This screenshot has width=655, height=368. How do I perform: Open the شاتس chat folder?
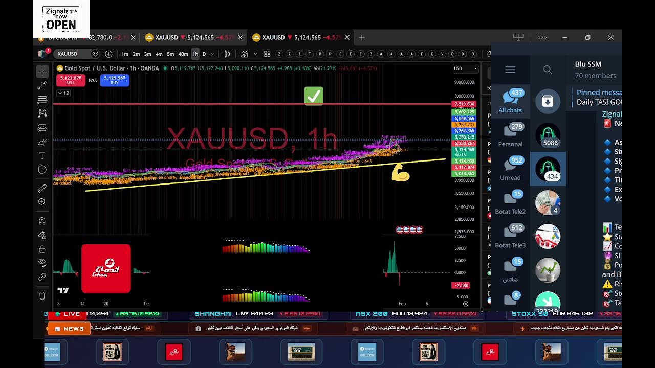tap(510, 270)
